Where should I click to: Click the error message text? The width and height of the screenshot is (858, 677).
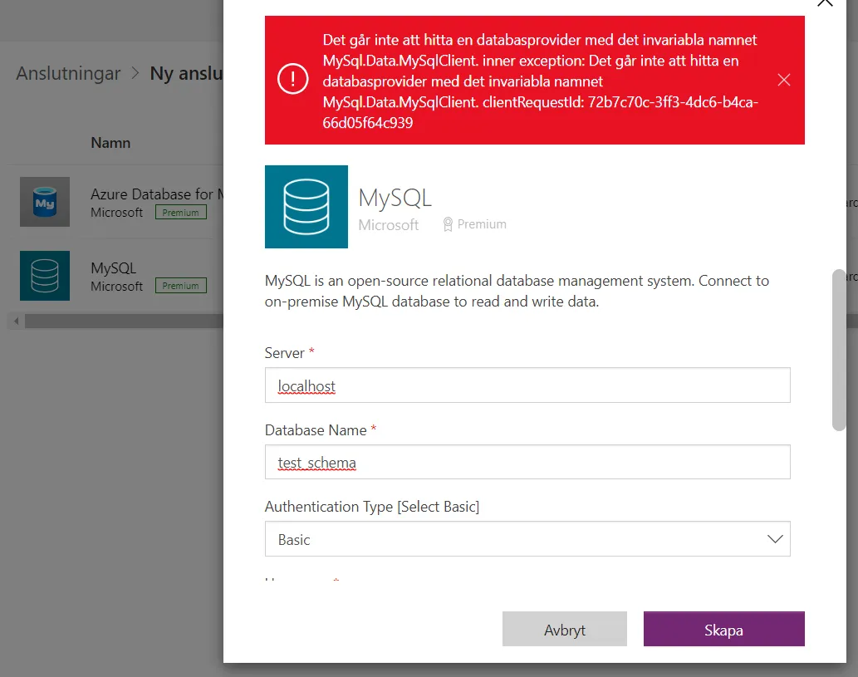pos(540,81)
